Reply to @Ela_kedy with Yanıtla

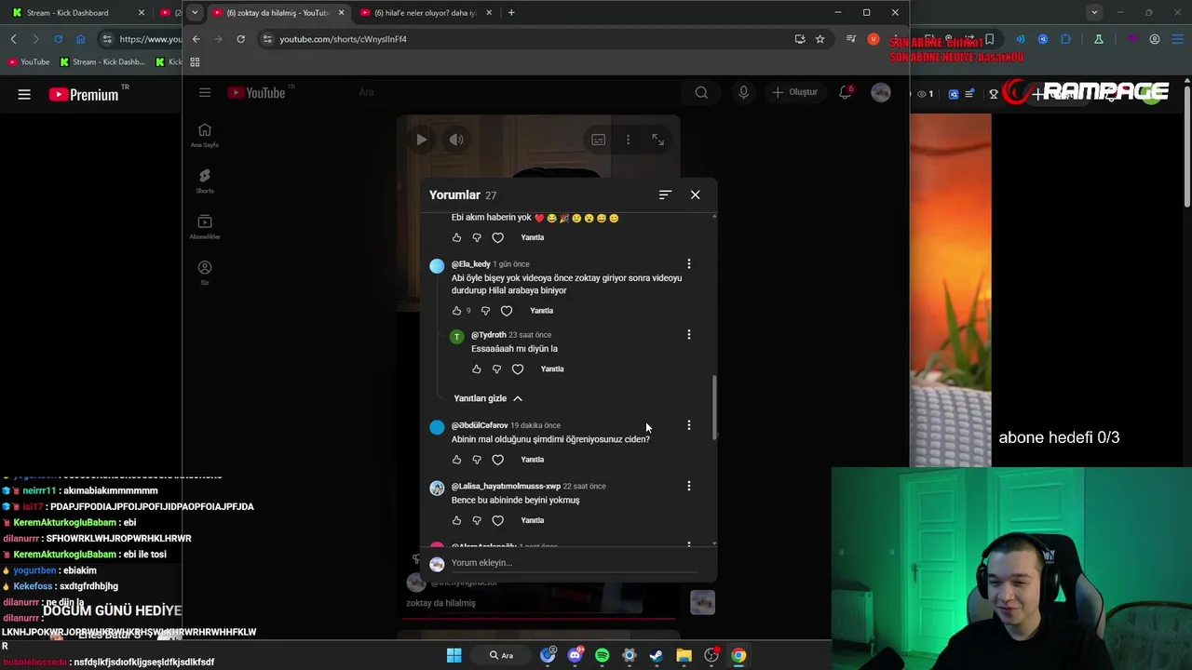point(541,311)
